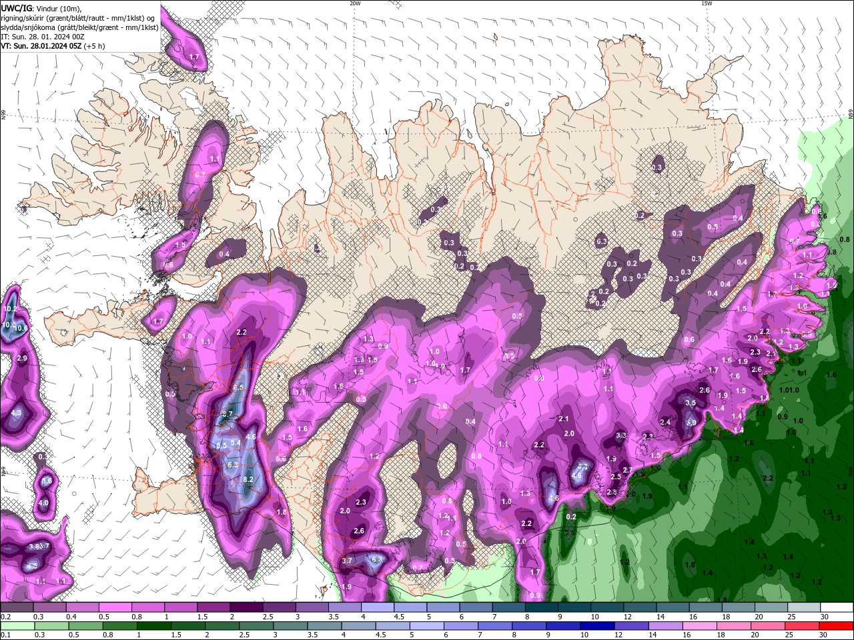Click the '5.5' precipitation value on the map

tap(222, 445)
